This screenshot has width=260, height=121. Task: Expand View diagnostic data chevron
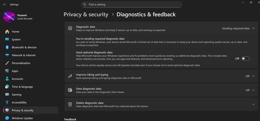(253, 90)
